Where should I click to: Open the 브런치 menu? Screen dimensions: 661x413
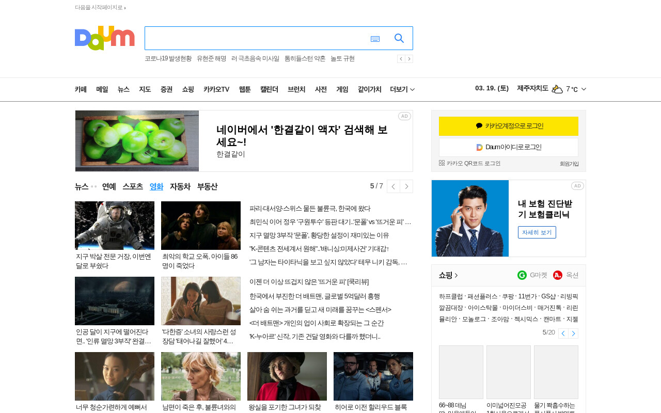[296, 89]
